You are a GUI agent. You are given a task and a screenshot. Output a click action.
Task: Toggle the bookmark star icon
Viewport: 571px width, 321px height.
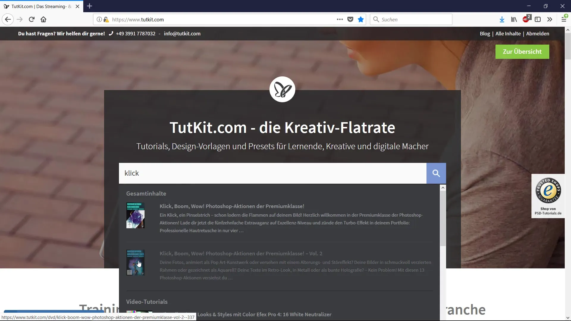(361, 20)
